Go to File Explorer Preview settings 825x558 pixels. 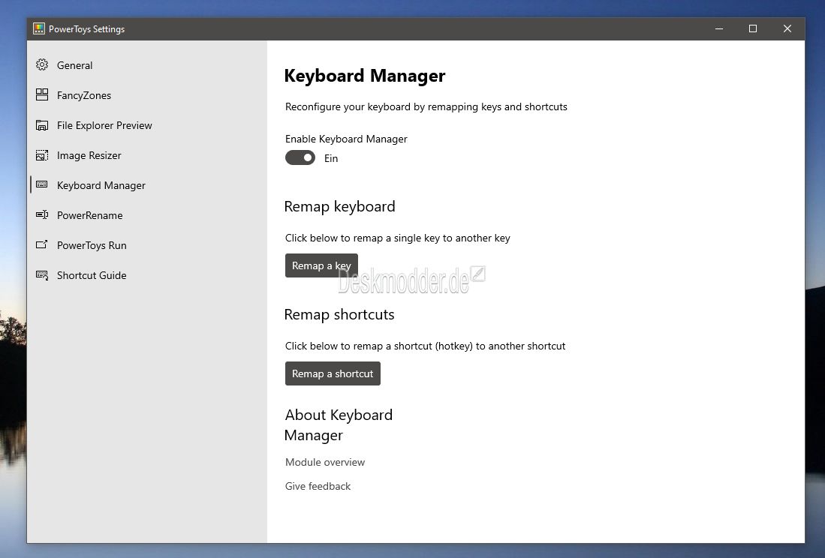point(147,125)
